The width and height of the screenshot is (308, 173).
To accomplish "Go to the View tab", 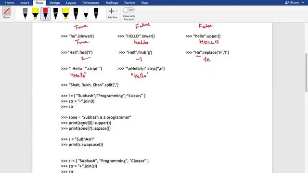I will 145,3.
